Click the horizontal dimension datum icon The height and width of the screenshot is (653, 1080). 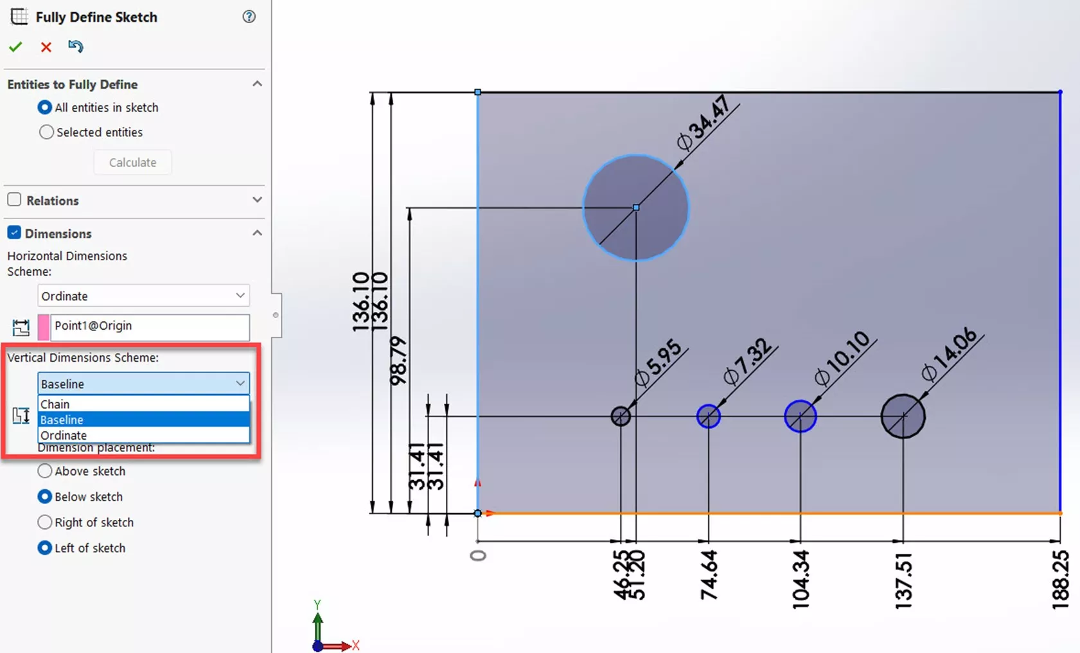pyautogui.click(x=21, y=327)
